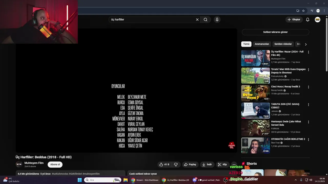328x184 pixels.
Task: Open Muhteşem Film channel name link
Action: 34,163
